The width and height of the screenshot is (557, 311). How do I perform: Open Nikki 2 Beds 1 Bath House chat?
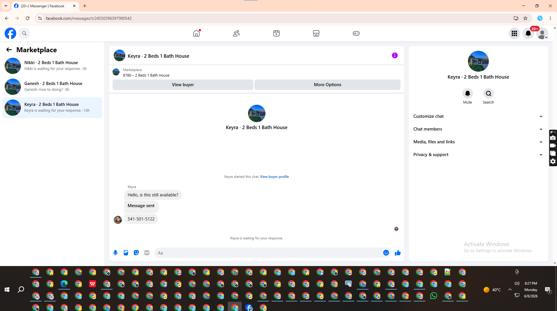tap(52, 66)
